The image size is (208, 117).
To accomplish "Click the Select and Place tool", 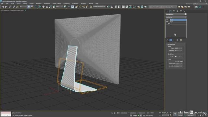I will (54, 7).
